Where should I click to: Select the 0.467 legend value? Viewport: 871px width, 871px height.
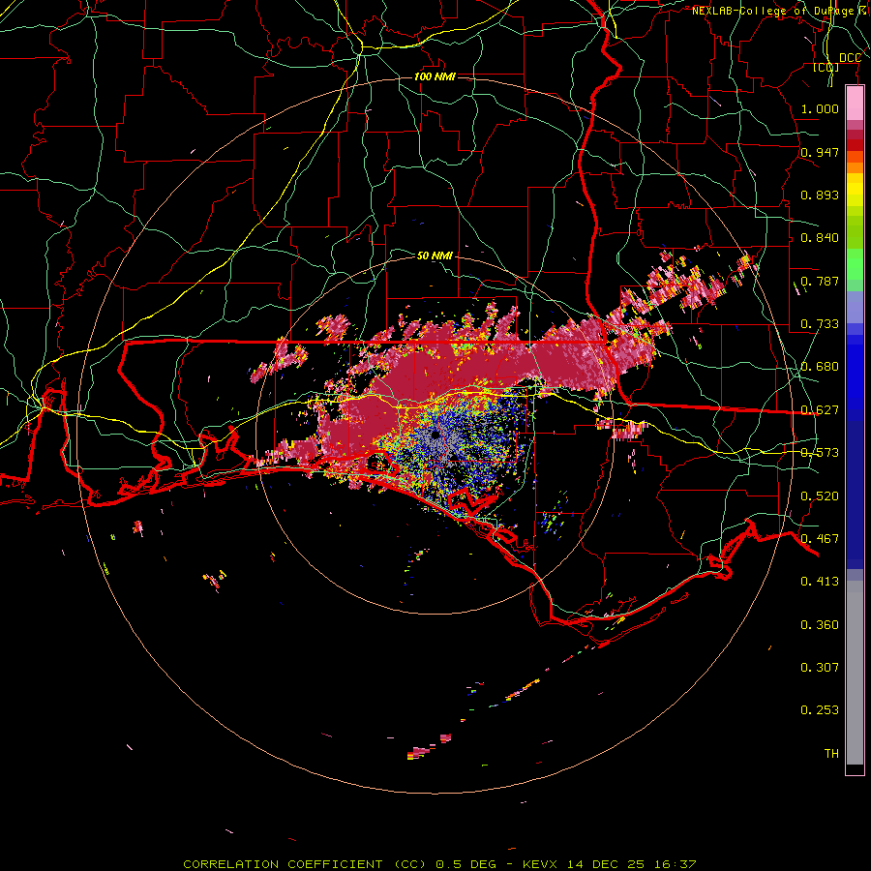[820, 539]
